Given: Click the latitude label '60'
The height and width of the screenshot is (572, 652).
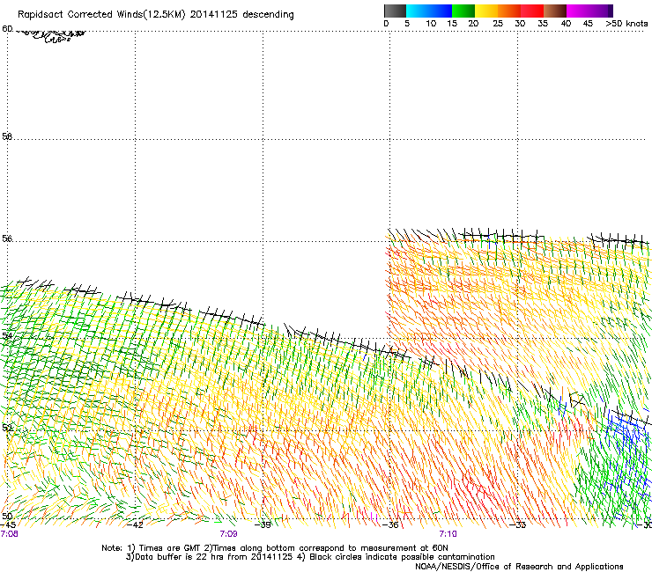Looking at the screenshot, I should click(x=7, y=28).
